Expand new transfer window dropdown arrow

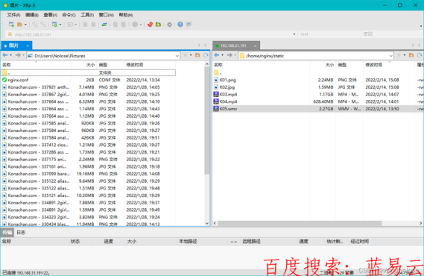tap(60, 25)
